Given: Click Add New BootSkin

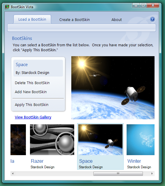Looking at the screenshot, I should 31,92.
